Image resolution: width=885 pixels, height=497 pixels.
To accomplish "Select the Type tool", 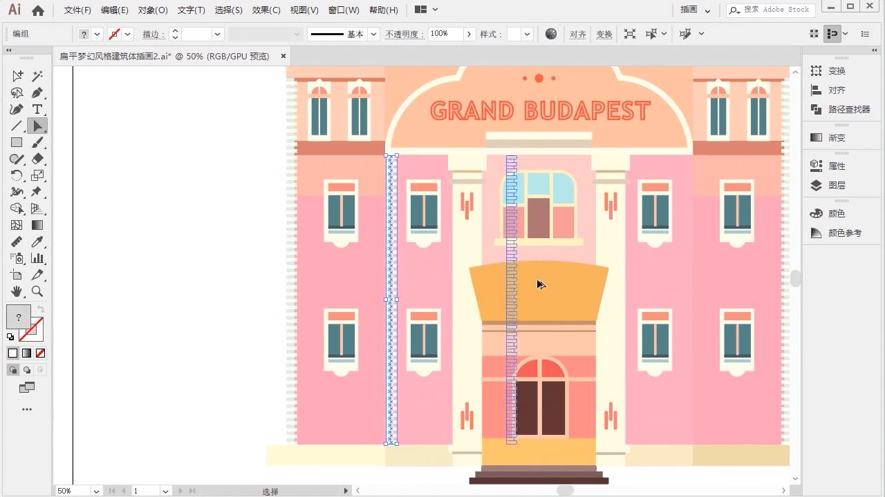I will pyautogui.click(x=37, y=109).
